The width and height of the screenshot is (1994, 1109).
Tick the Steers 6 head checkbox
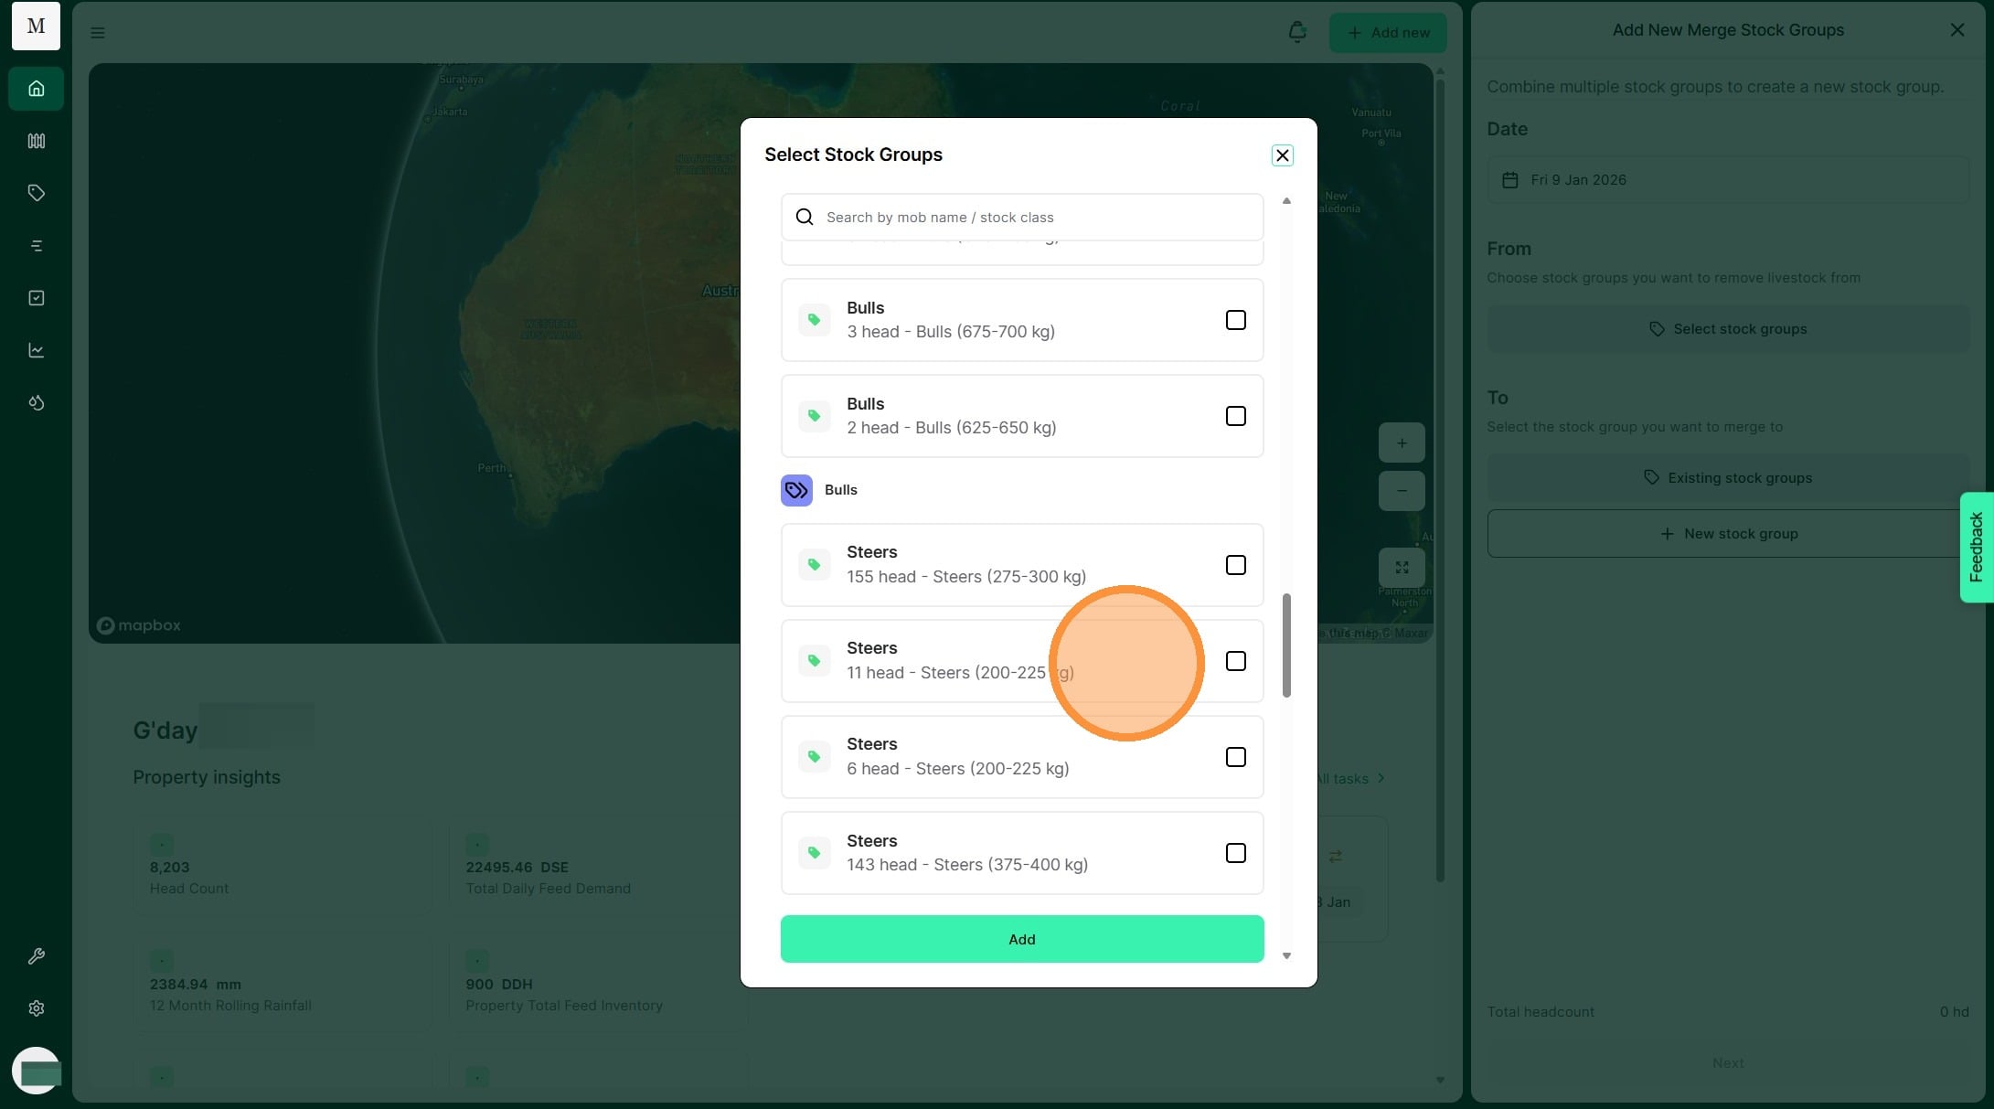click(x=1235, y=757)
